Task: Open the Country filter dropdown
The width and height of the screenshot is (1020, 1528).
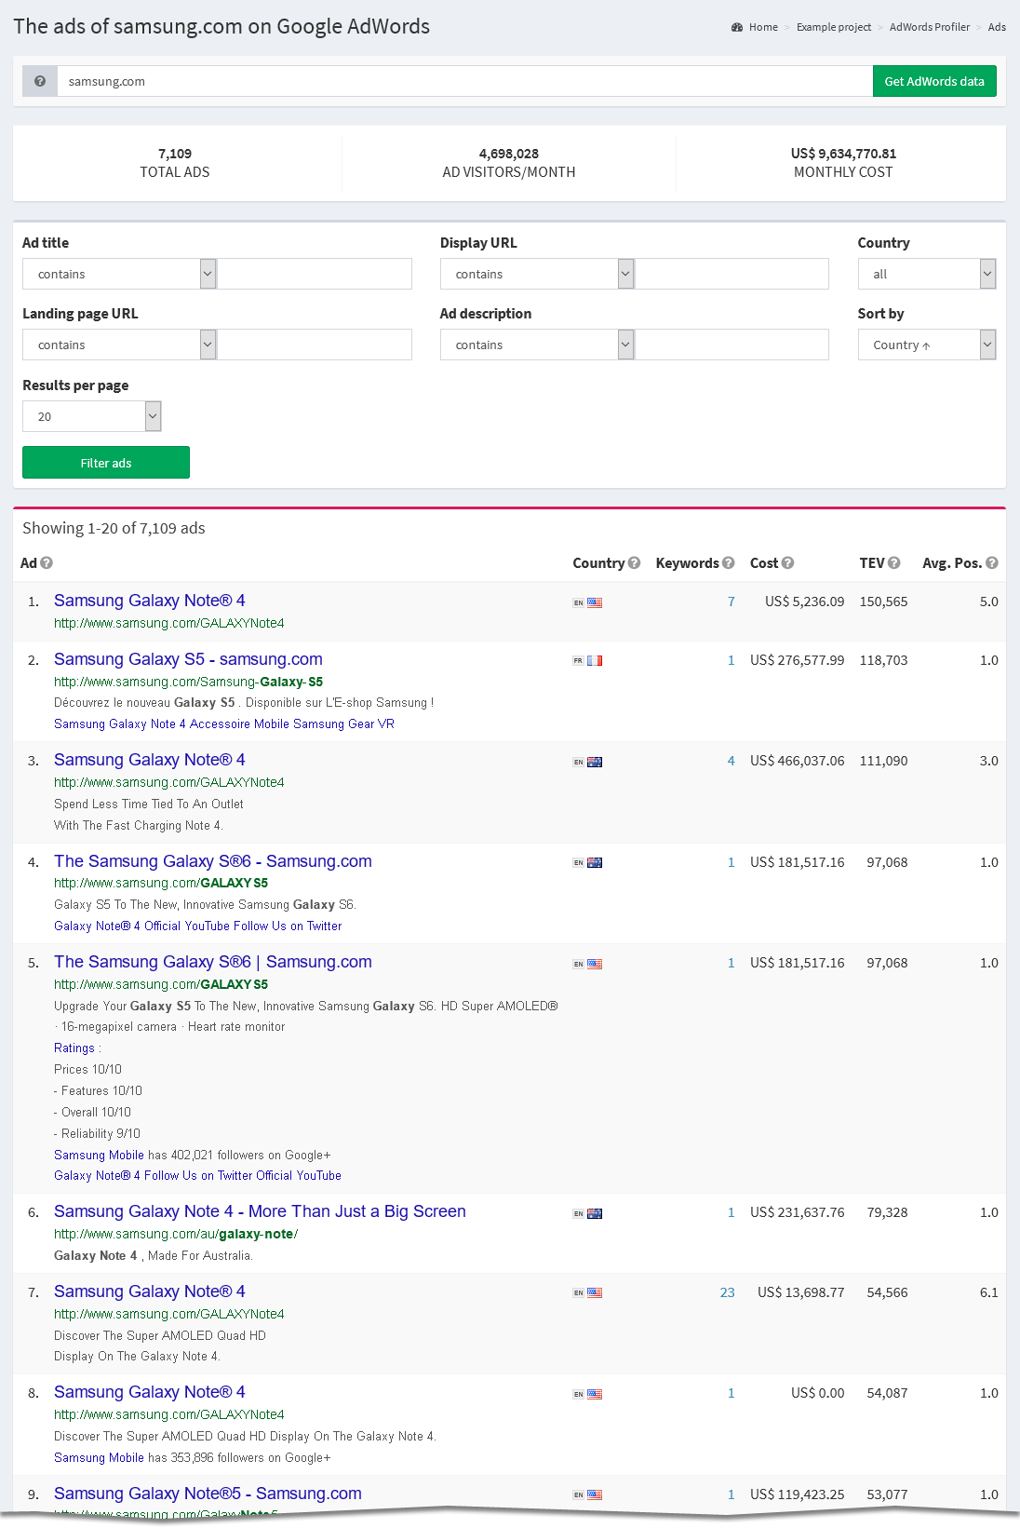Action: click(927, 274)
